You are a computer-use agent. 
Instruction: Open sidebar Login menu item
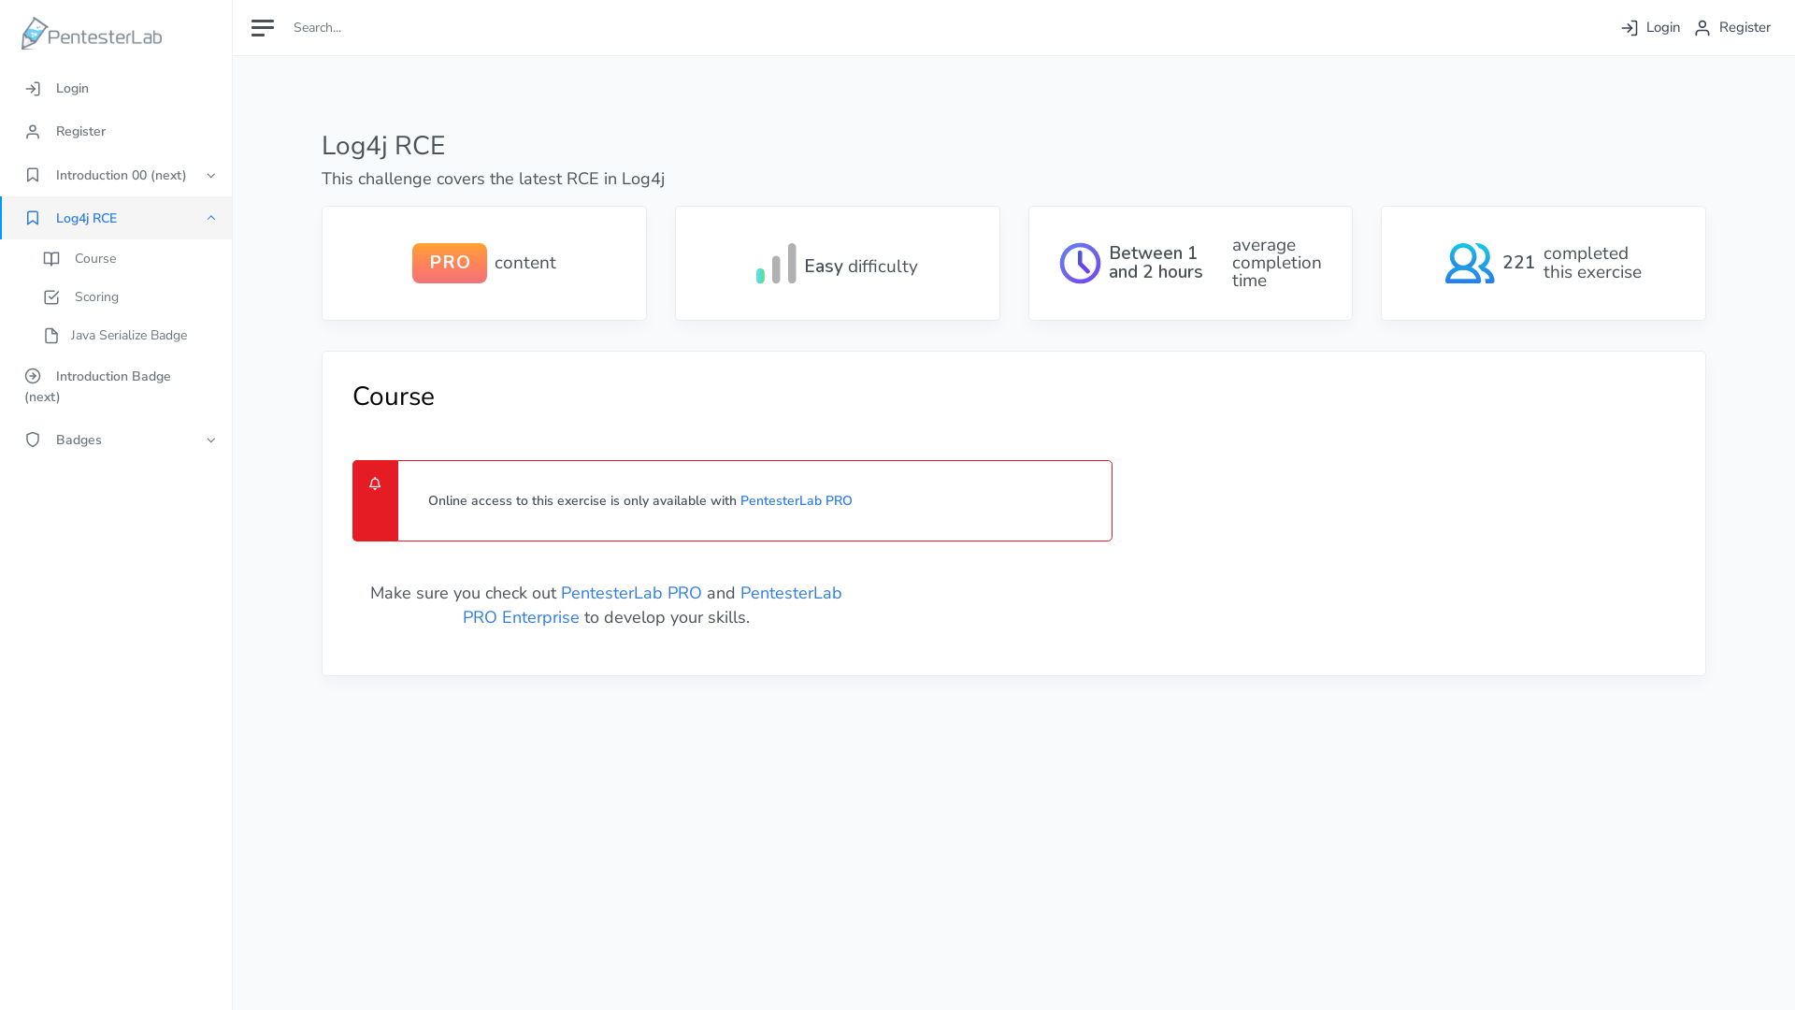tap(116, 89)
